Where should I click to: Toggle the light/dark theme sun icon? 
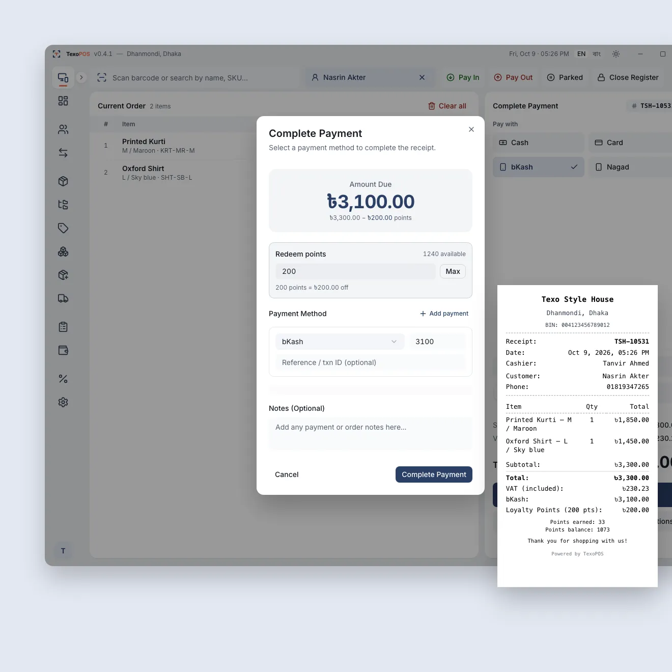[616, 54]
